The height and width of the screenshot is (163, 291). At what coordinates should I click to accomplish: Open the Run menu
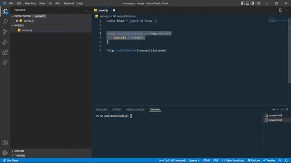click(58, 3)
